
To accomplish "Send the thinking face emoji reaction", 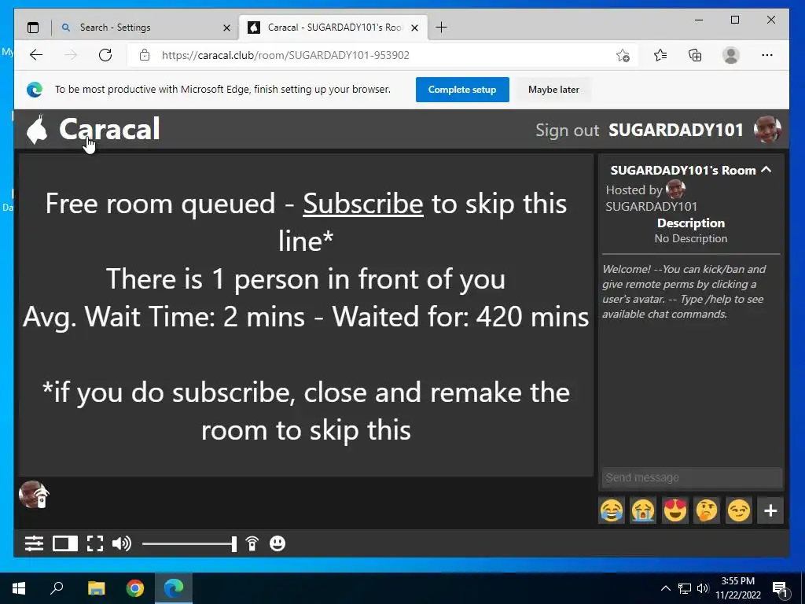I will (x=707, y=510).
